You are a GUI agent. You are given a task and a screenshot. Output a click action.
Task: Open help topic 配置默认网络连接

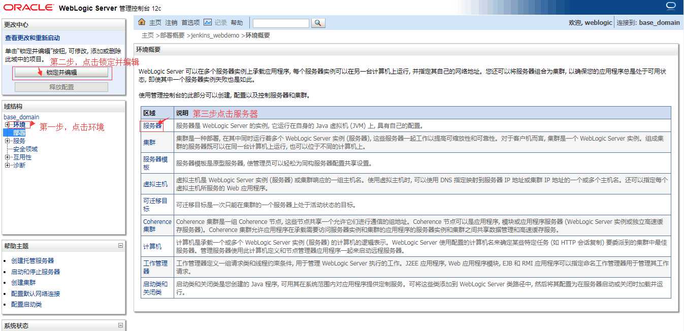pyautogui.click(x=36, y=293)
